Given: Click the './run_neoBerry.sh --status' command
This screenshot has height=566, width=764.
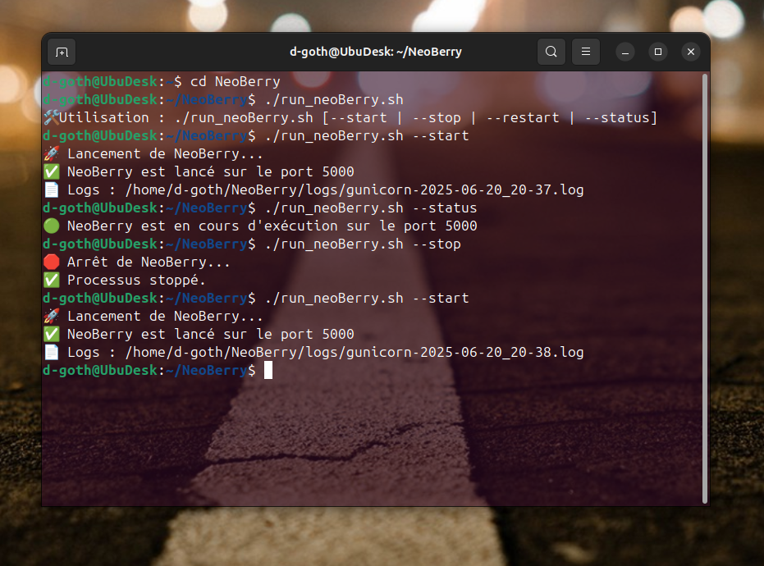Looking at the screenshot, I should click(x=371, y=208).
